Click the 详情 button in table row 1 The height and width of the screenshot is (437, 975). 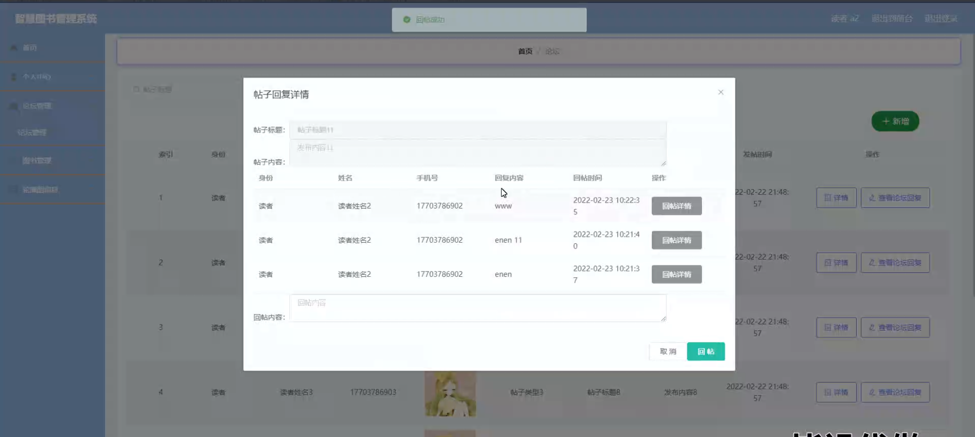coord(836,197)
